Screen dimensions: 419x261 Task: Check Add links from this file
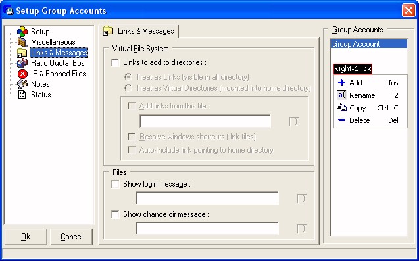(x=132, y=106)
